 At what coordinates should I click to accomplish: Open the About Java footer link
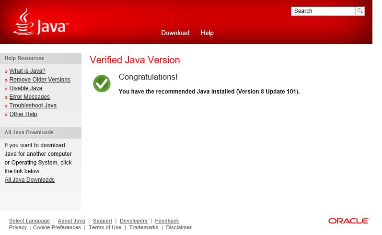71,221
